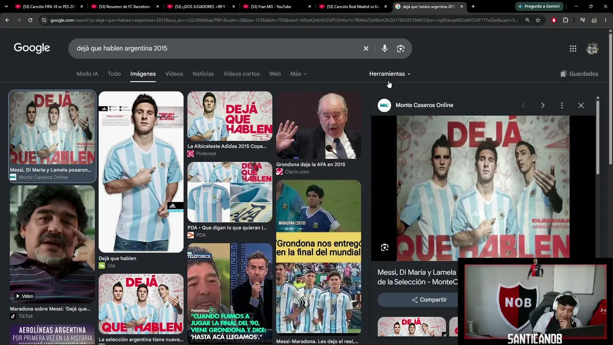Start voice search with microphone icon
Image resolution: width=613 pixels, height=345 pixels.
(x=385, y=48)
